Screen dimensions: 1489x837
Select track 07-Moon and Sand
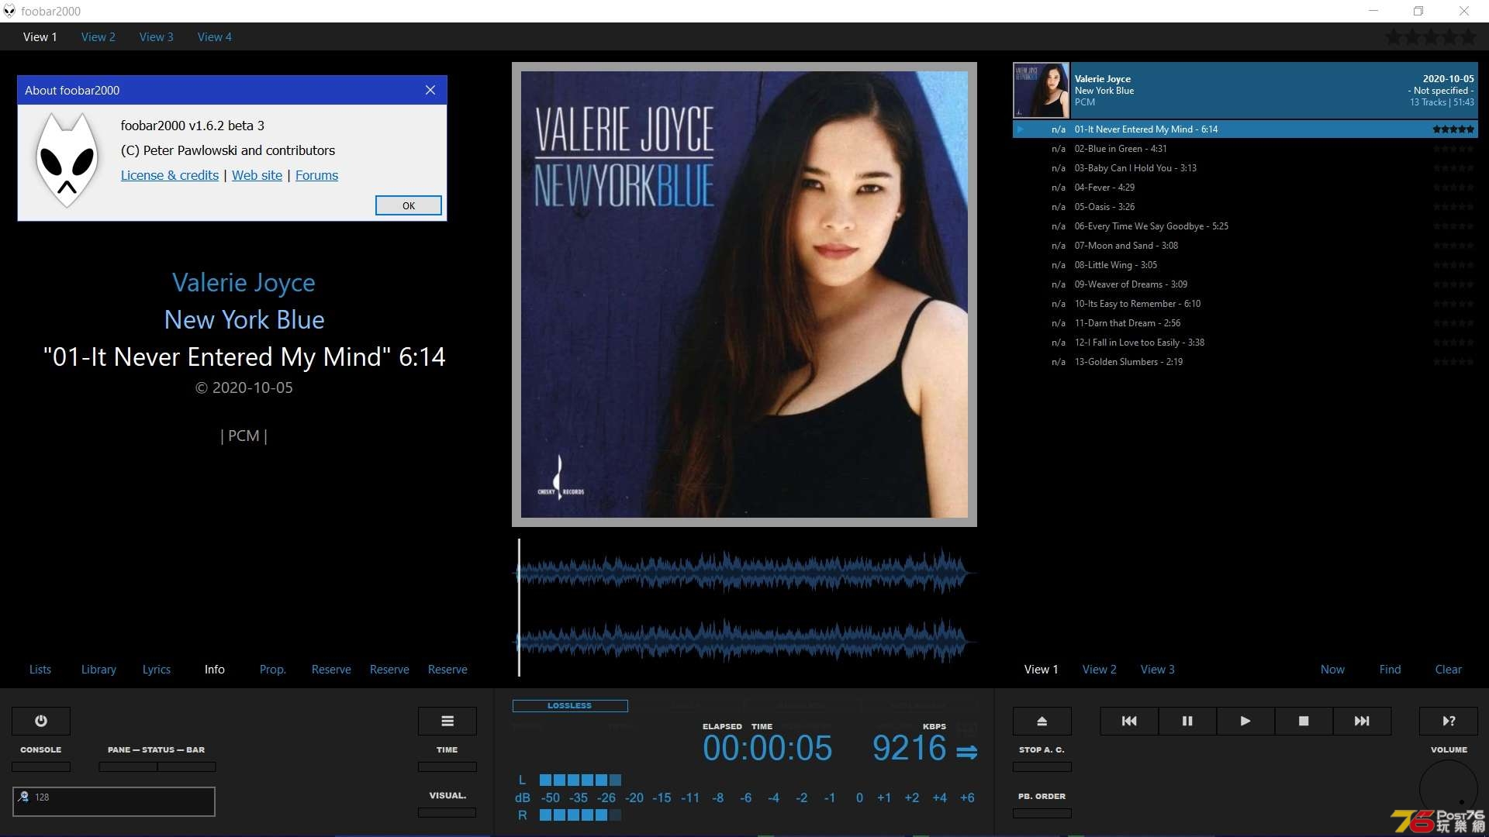(x=1245, y=246)
